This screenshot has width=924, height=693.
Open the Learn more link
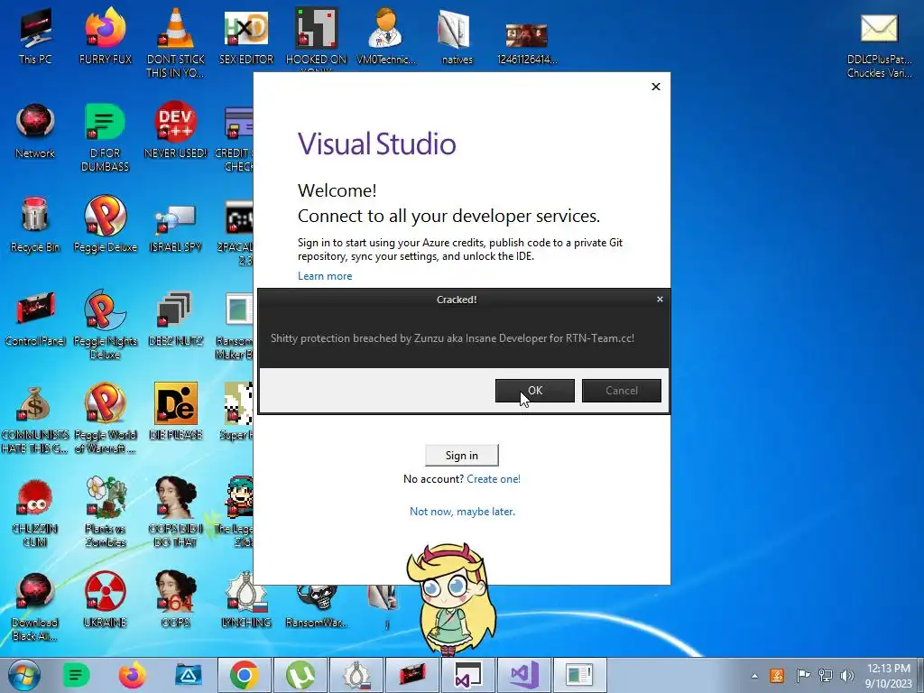point(325,276)
